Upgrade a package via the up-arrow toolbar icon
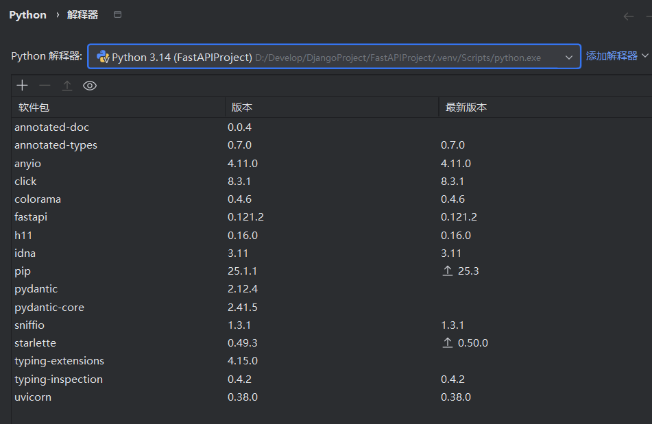The height and width of the screenshot is (424, 652). 66,85
